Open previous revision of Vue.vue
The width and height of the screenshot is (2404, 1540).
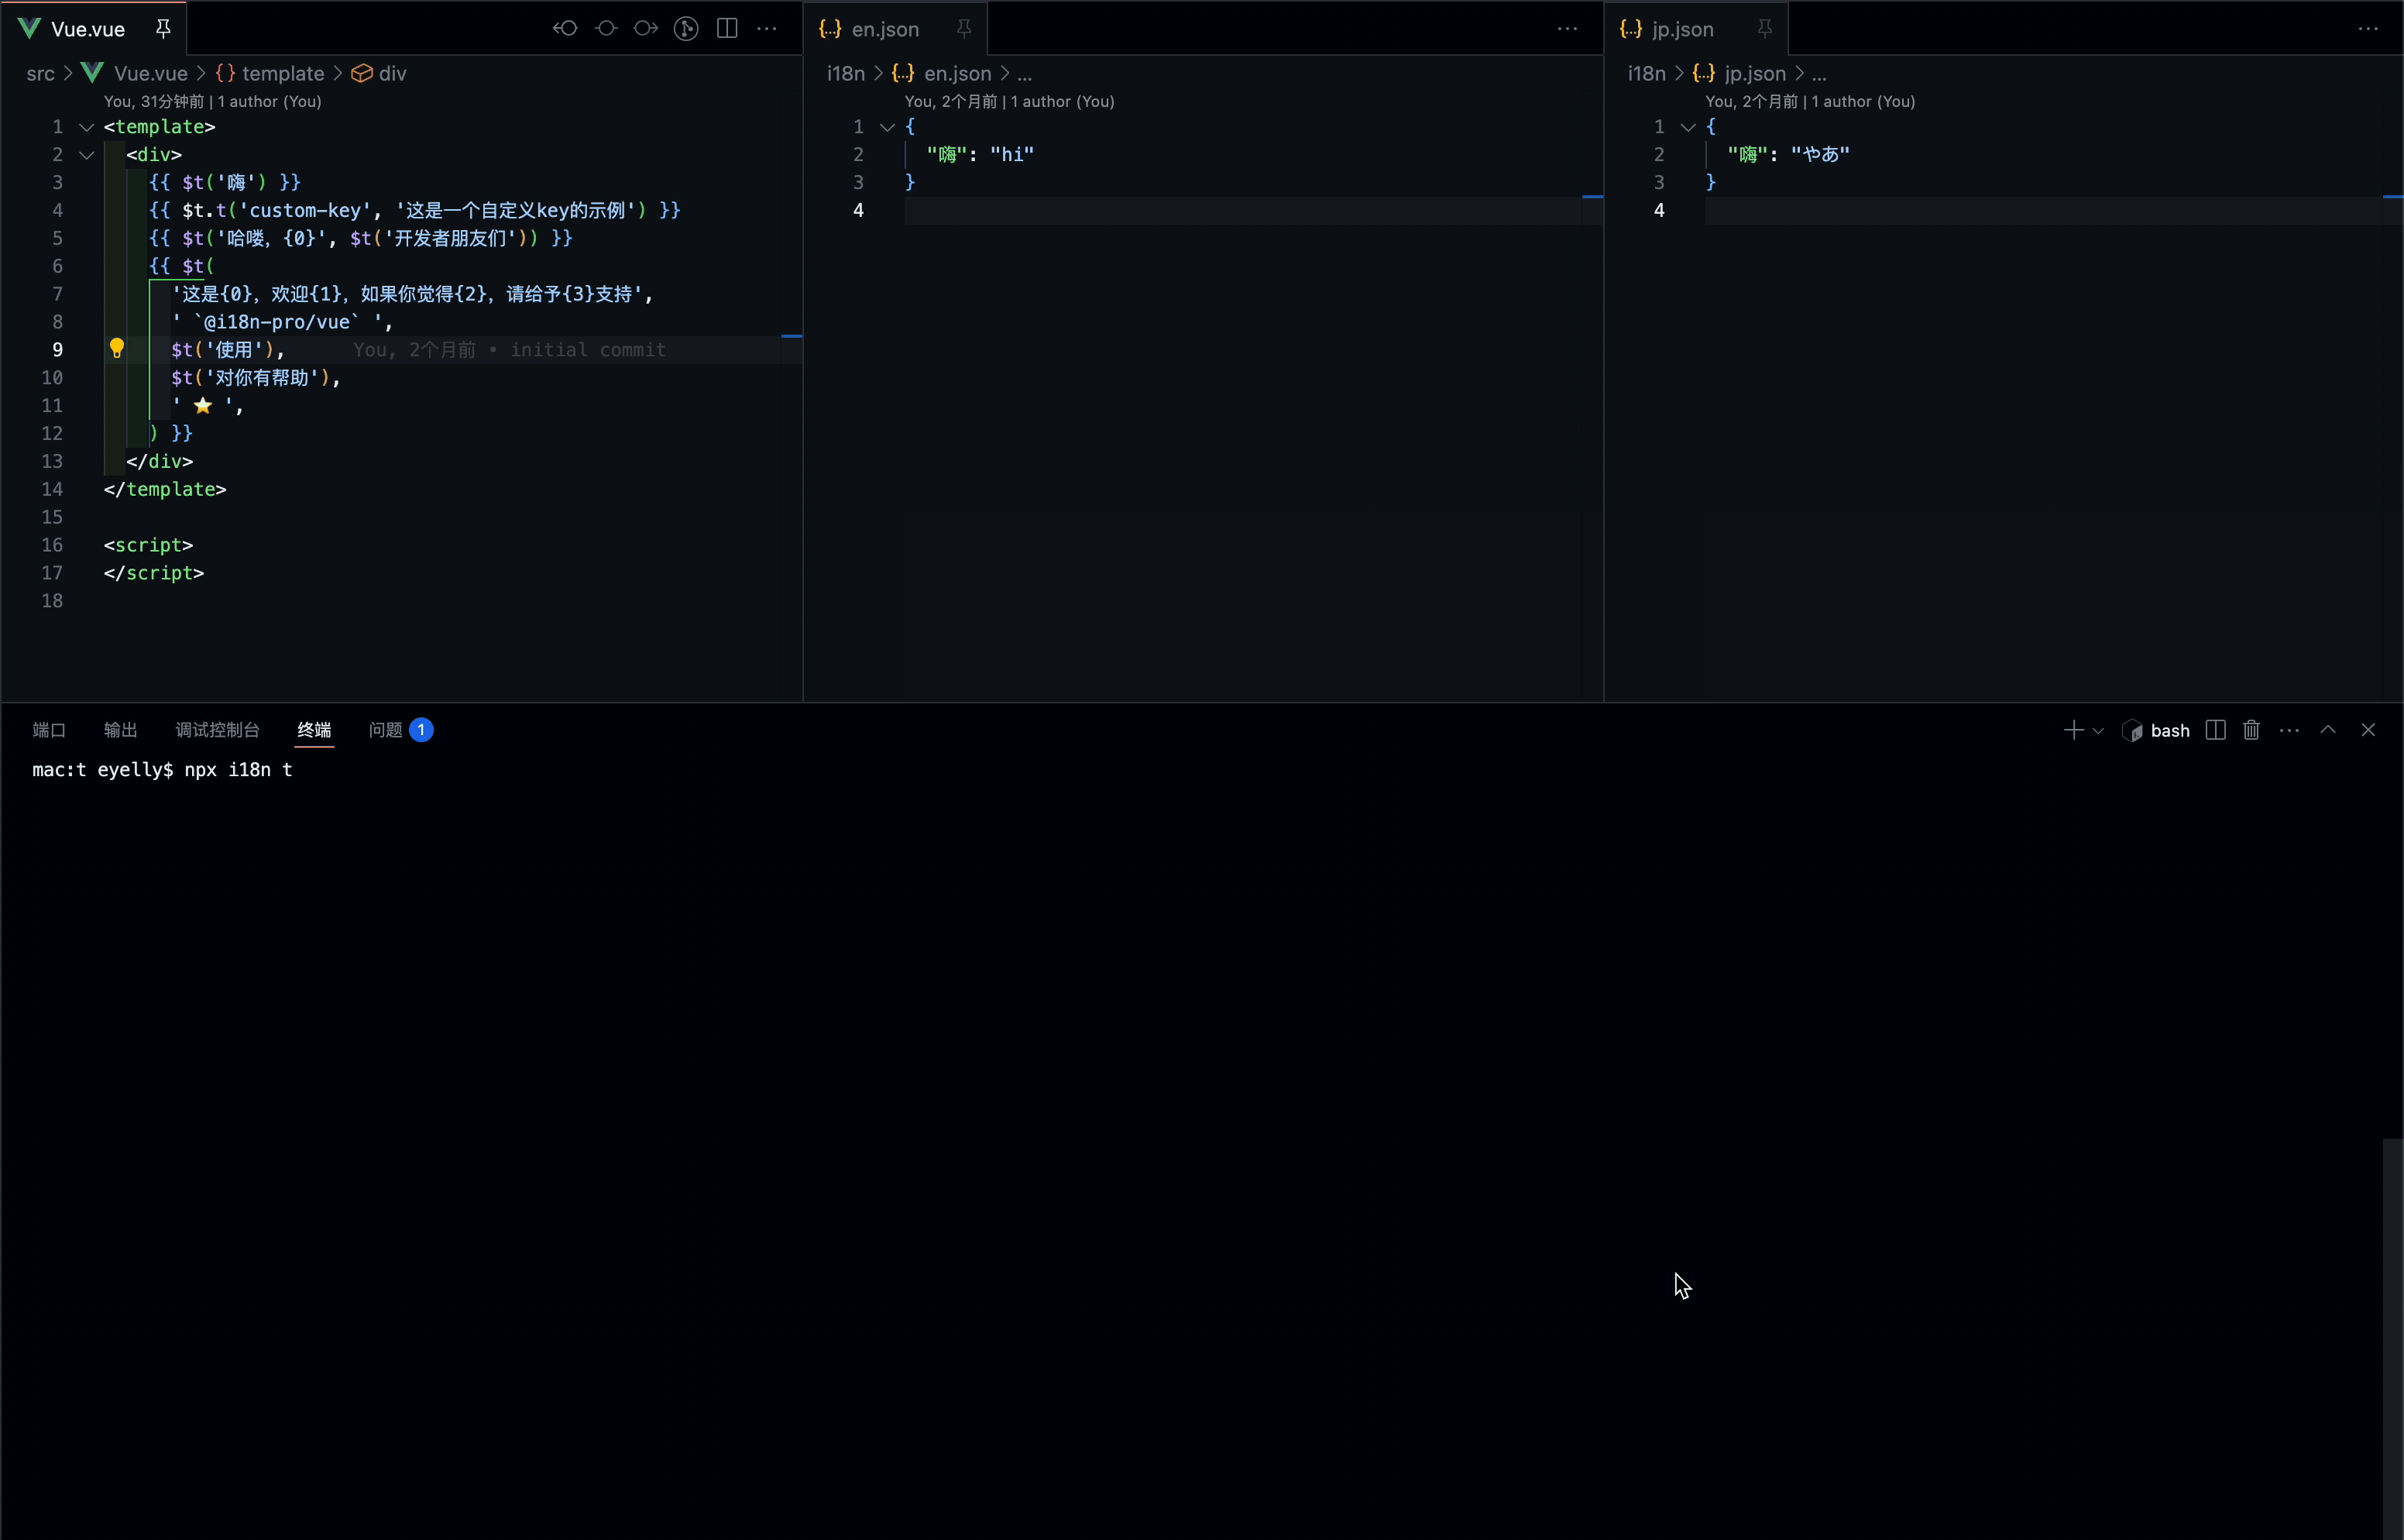pyautogui.click(x=566, y=28)
